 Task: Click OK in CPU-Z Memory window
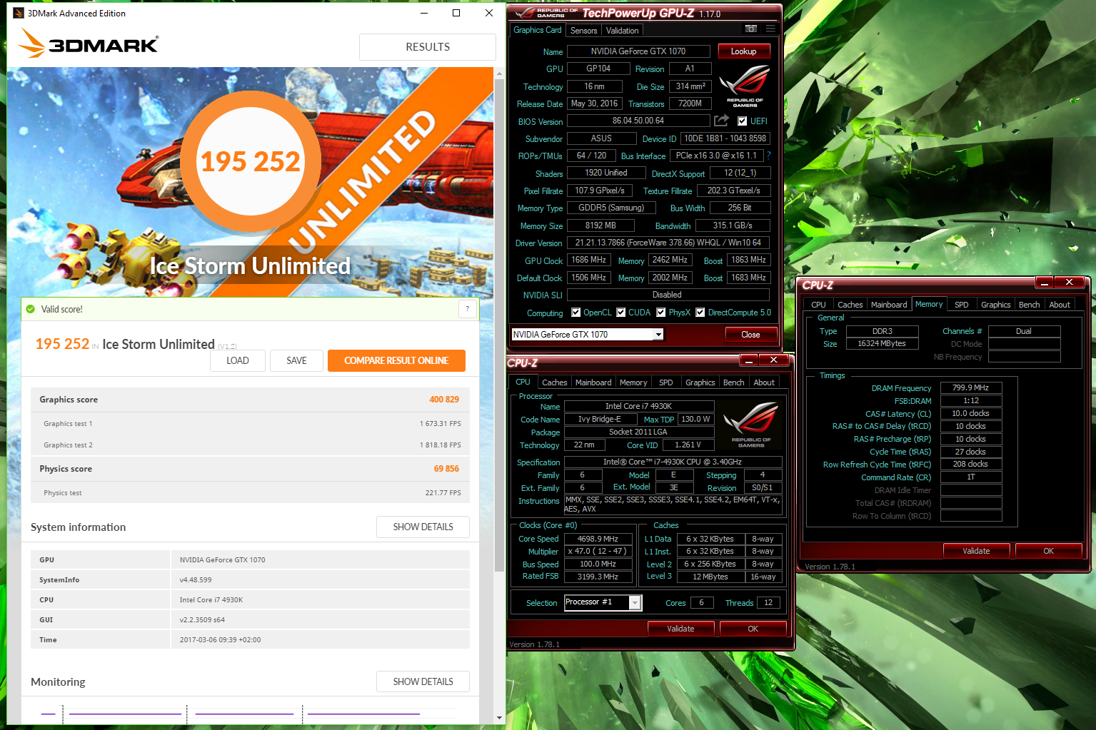click(x=1048, y=551)
